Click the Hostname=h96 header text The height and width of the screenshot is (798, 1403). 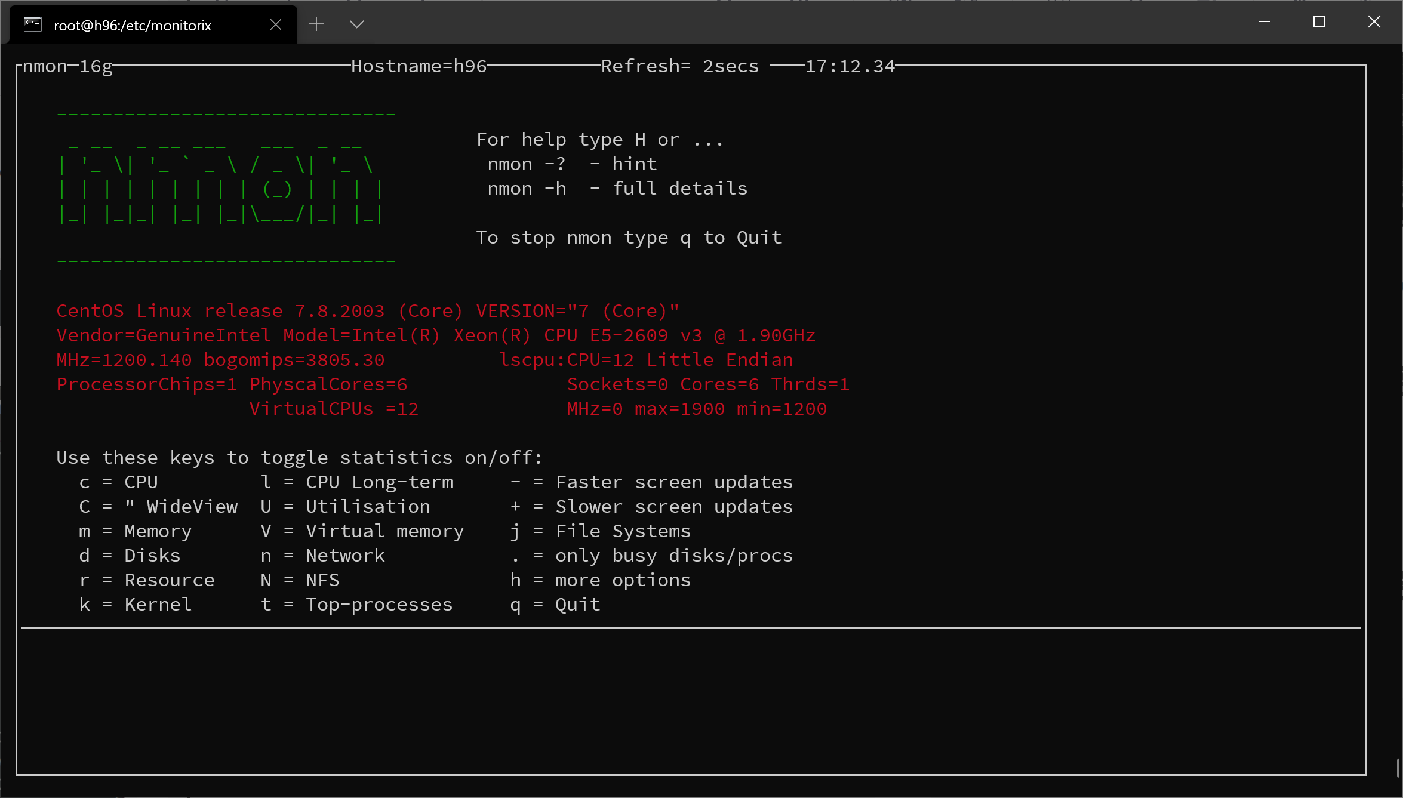[x=419, y=66]
